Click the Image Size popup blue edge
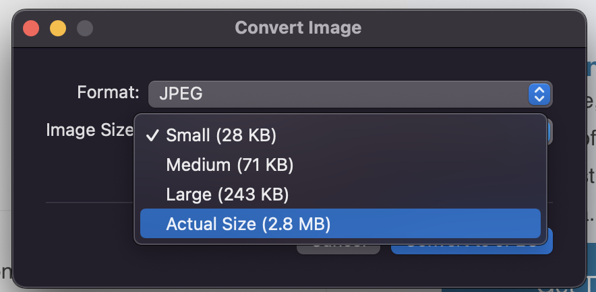Image resolution: width=596 pixels, height=292 pixels. [x=550, y=133]
